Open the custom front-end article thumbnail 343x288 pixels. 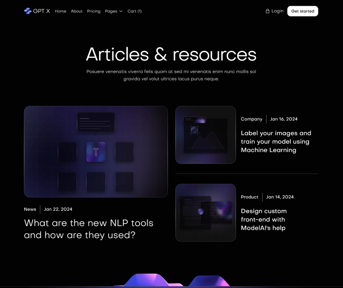(206, 212)
